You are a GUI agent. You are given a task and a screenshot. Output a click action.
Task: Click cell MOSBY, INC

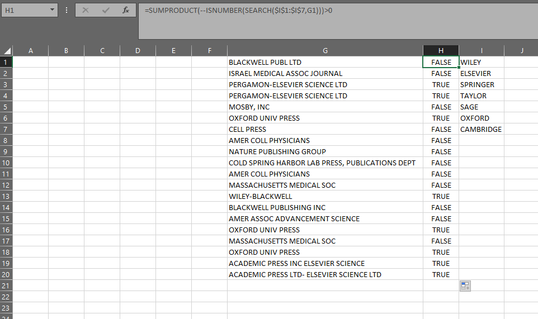[x=325, y=107]
